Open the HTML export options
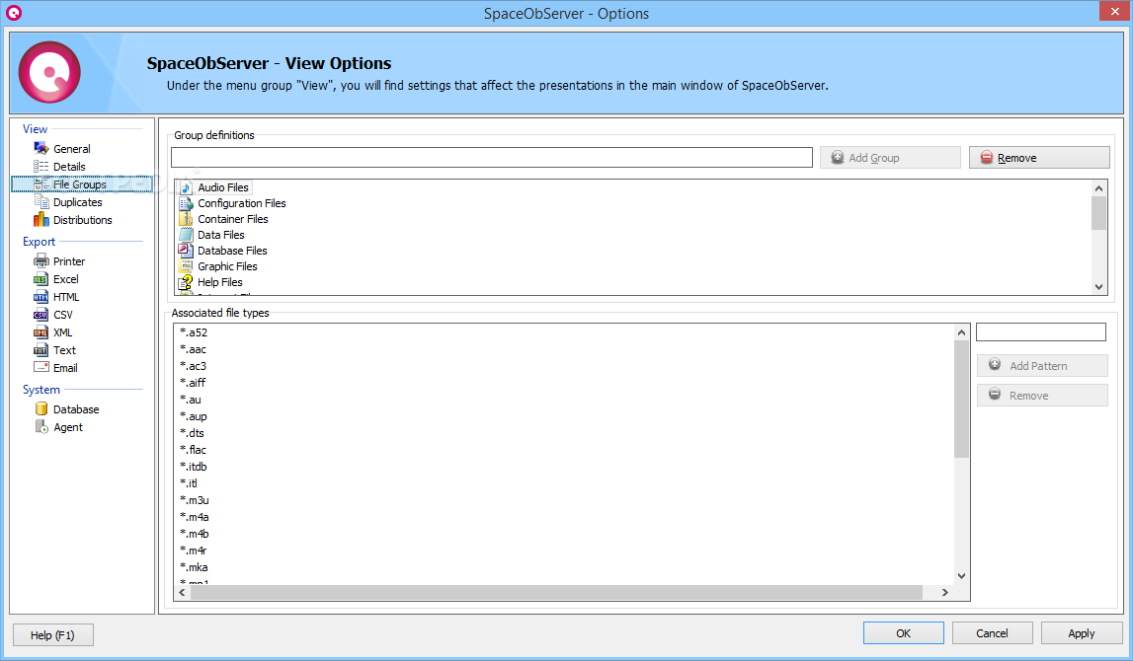 [x=66, y=297]
